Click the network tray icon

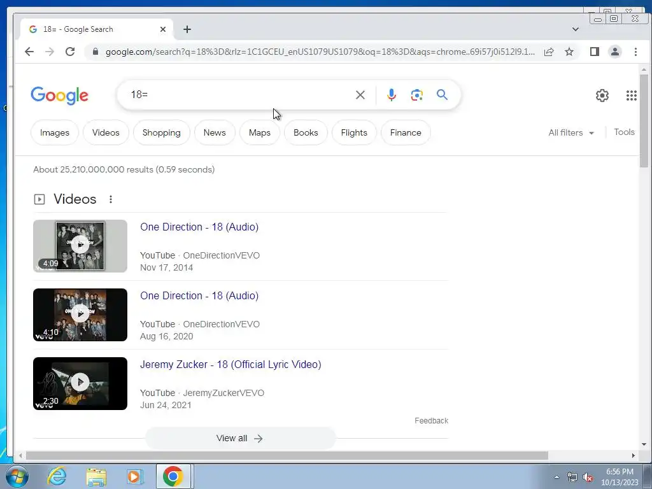pyautogui.click(x=572, y=478)
